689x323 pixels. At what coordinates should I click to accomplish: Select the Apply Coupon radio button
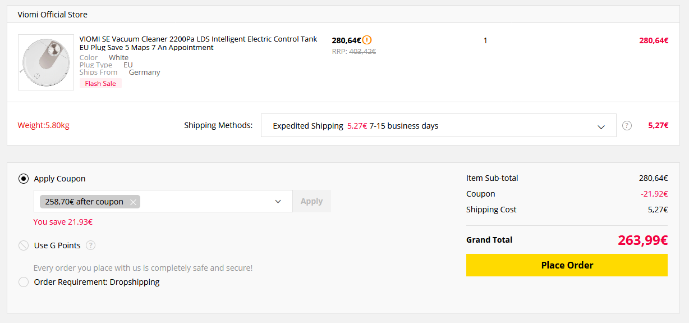click(24, 179)
